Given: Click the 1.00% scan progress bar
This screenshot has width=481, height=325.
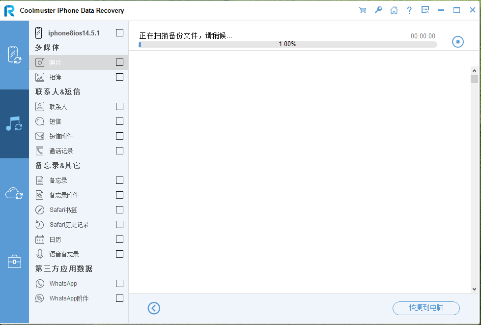Looking at the screenshot, I should coord(288,45).
